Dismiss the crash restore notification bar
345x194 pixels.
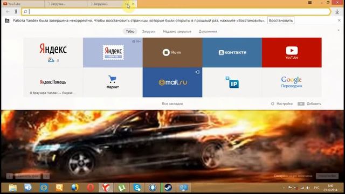tap(339, 20)
